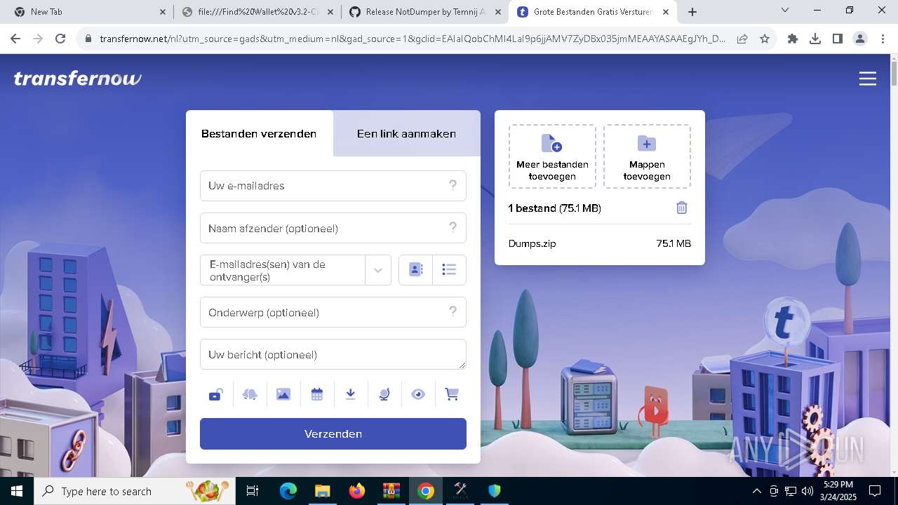Toggle the eye preview option
The width and height of the screenshot is (898, 505).
coord(418,395)
